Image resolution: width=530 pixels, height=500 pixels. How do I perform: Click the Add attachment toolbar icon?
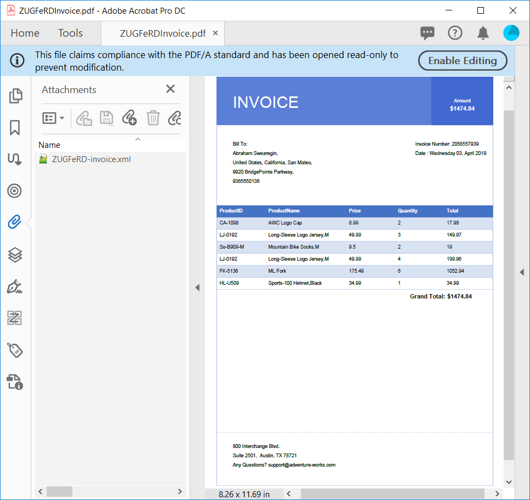click(129, 118)
